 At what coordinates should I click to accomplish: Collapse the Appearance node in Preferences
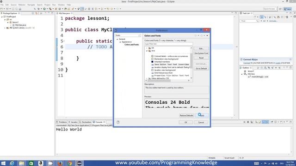pyautogui.click(x=120, y=42)
